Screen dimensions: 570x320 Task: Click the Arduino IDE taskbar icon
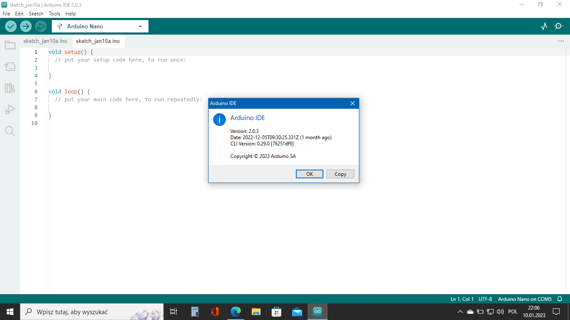click(x=318, y=312)
